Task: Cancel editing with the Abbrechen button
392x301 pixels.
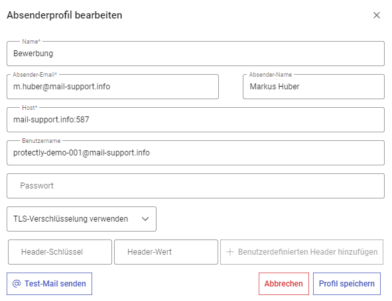Action: pos(284,284)
